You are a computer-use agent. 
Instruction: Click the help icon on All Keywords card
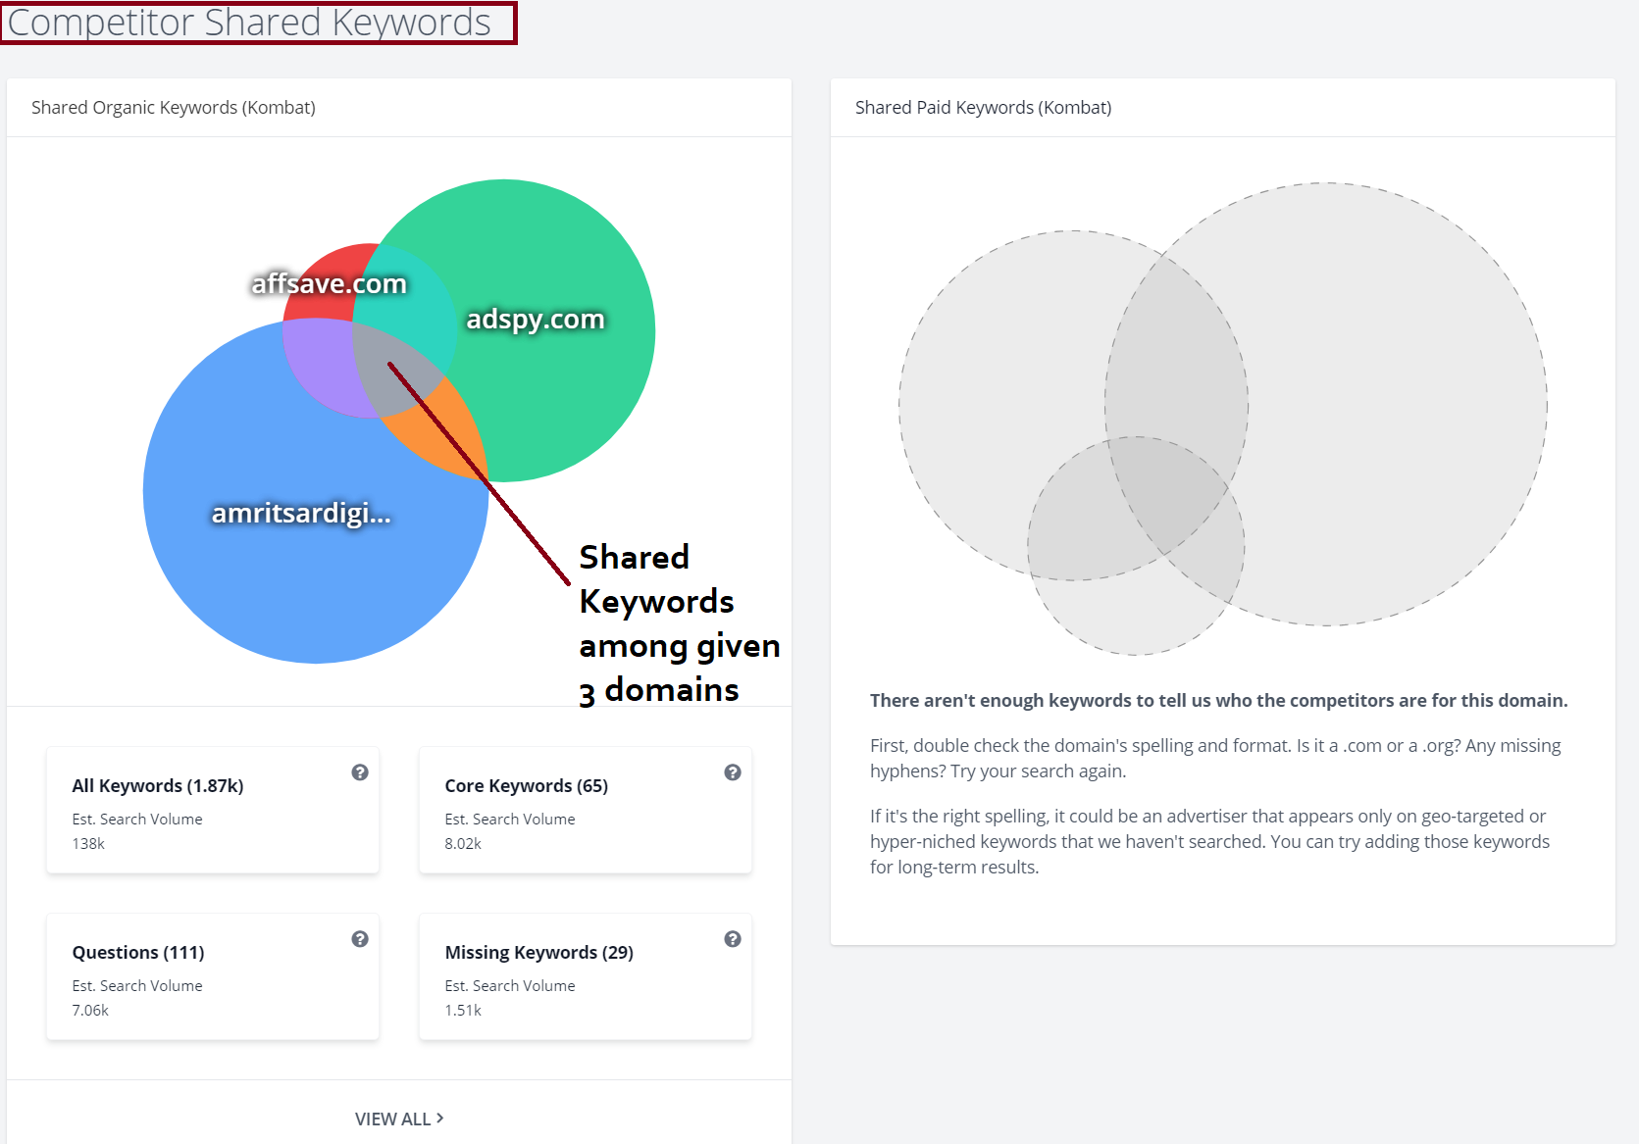pos(360,772)
